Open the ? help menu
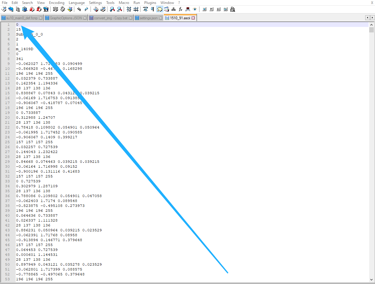This screenshot has height=284, width=375. tap(179, 3)
